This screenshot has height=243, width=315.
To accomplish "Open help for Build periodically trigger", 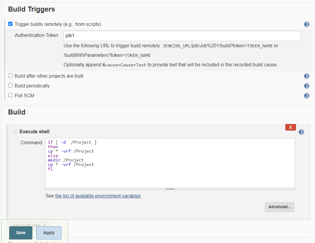I will (306, 86).
